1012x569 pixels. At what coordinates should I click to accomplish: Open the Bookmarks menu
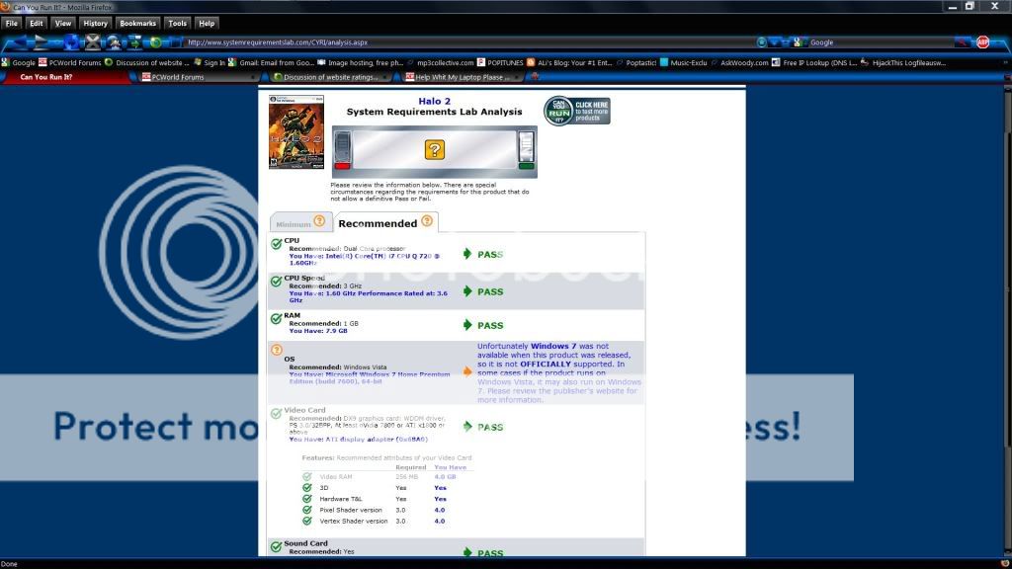coord(137,24)
